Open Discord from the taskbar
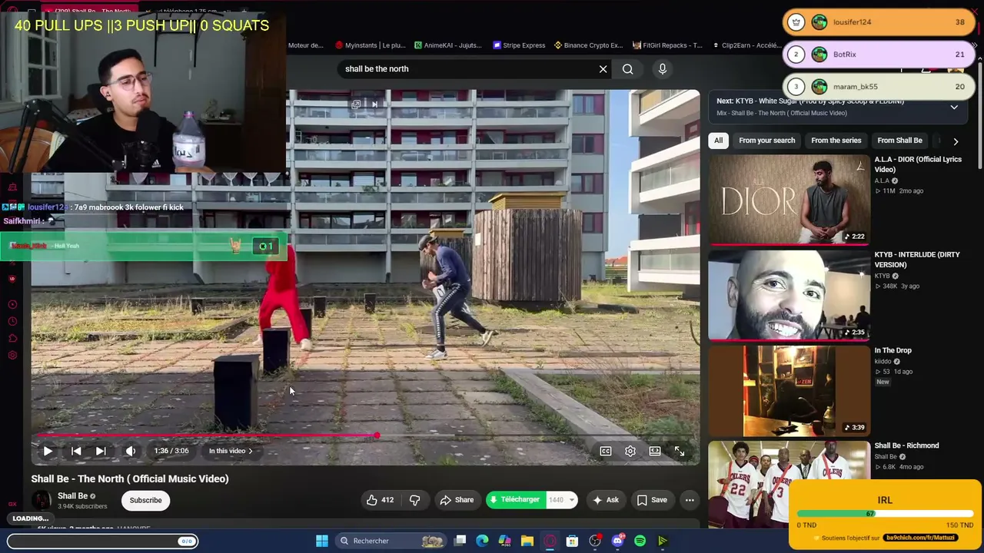984x553 pixels. (617, 541)
